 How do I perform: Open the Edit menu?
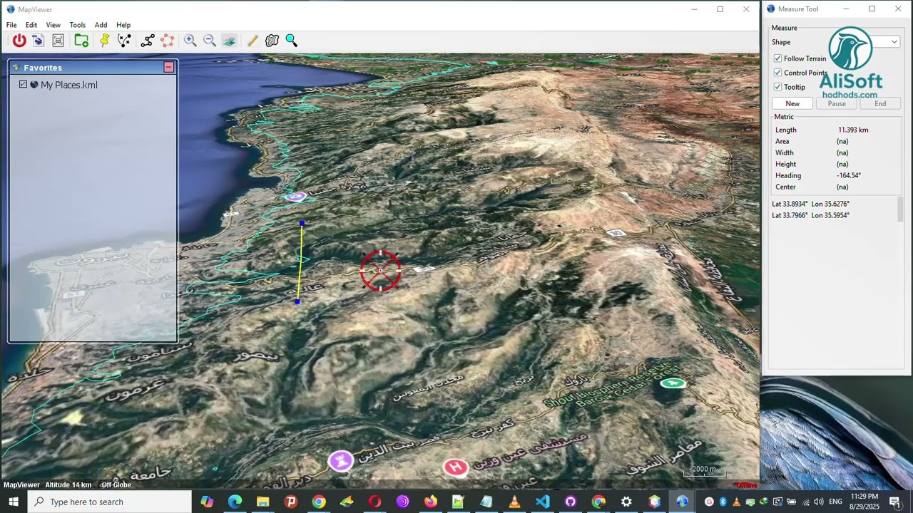coord(31,25)
